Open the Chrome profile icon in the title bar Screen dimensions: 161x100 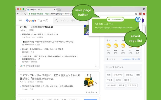[x=144, y=9]
